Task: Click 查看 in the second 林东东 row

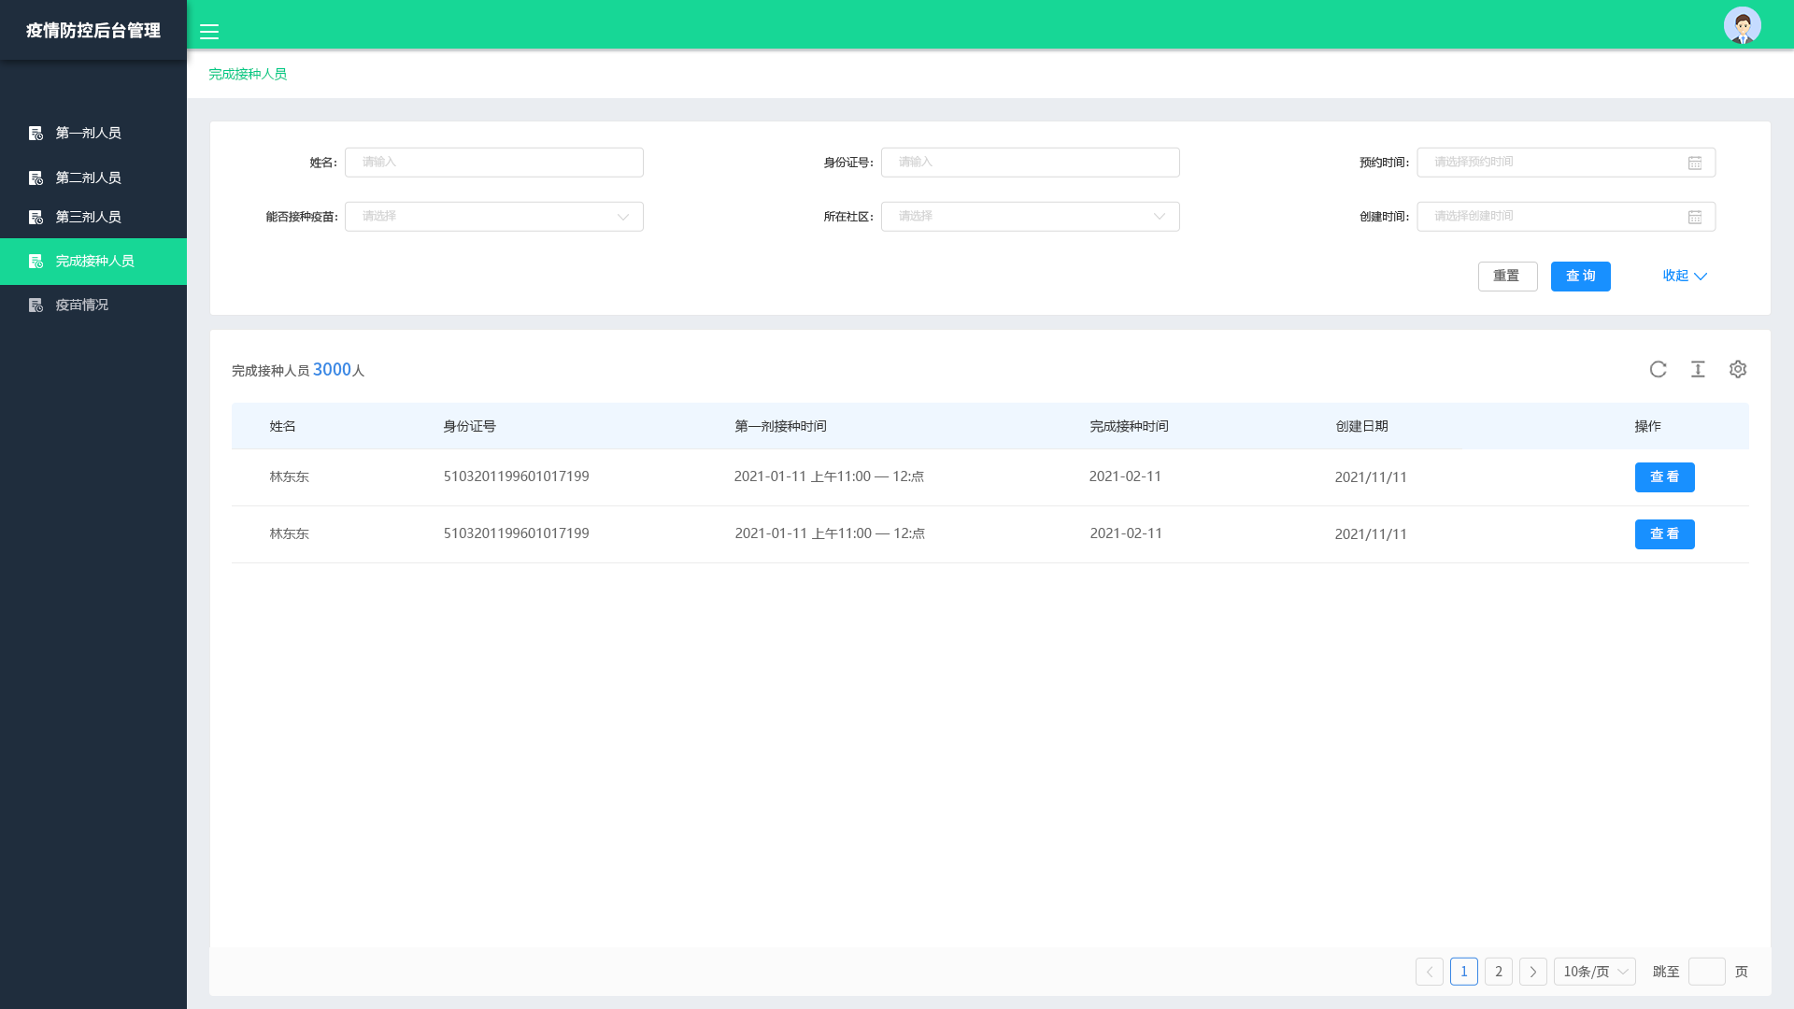Action: [x=1664, y=534]
